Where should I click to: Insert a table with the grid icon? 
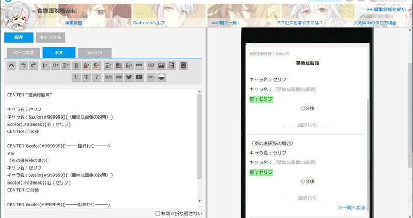tap(119, 65)
